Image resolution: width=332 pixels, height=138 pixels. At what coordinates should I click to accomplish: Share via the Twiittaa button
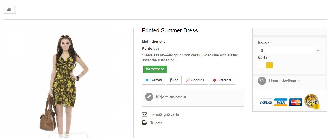pos(154,80)
